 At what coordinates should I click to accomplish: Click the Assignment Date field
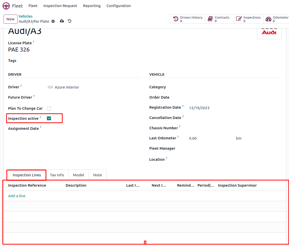94,128
